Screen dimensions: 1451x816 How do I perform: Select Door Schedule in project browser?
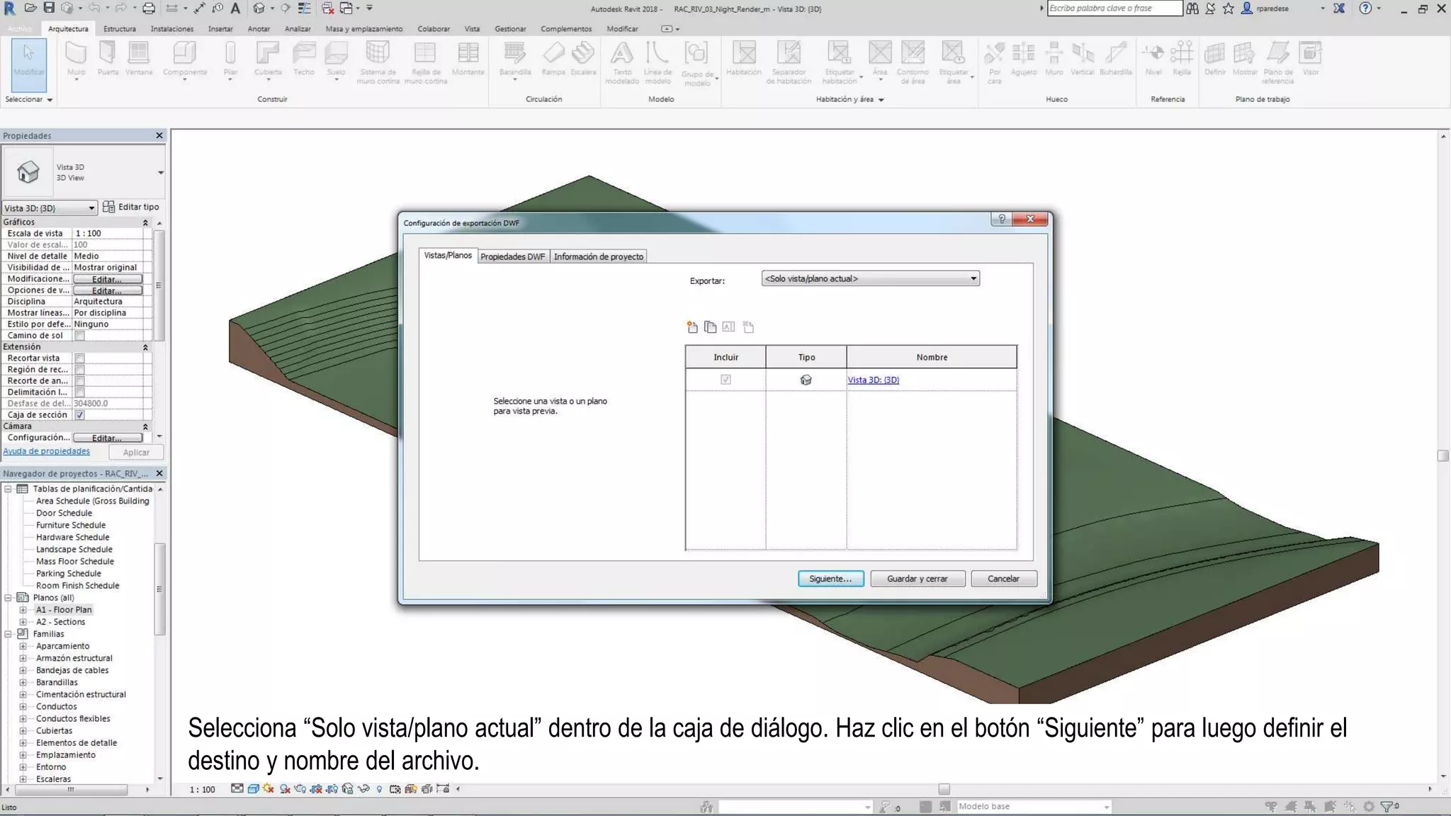click(x=64, y=513)
